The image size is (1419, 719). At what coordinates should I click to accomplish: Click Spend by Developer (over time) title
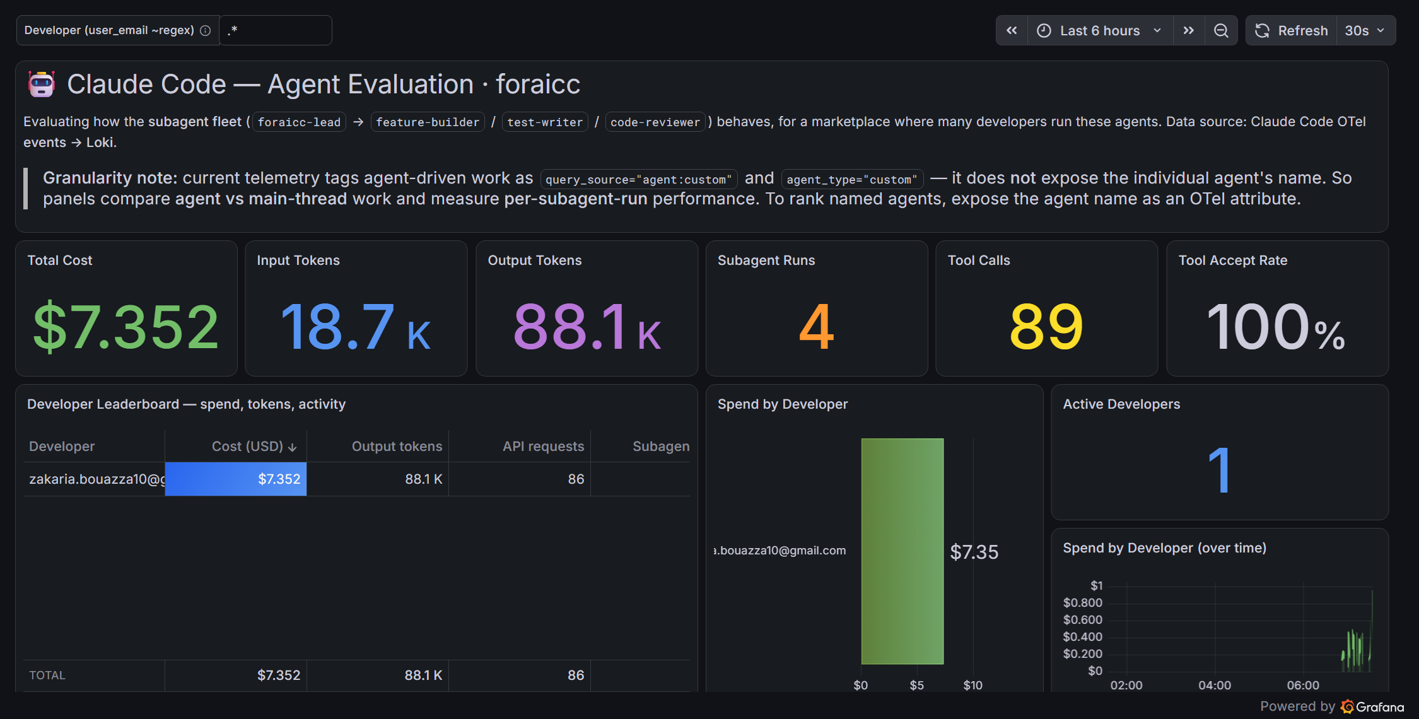pos(1164,547)
